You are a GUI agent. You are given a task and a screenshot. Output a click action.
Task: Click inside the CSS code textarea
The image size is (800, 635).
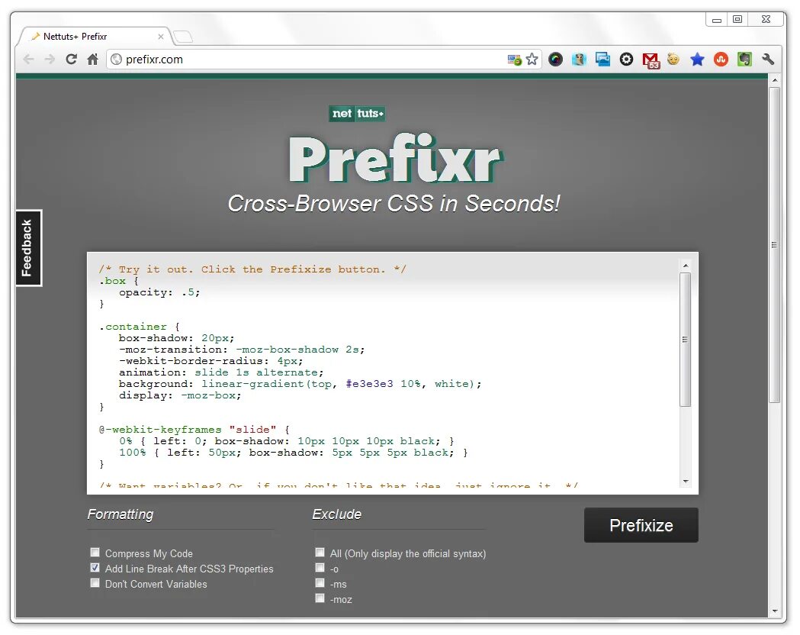click(x=383, y=373)
